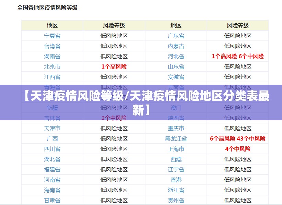Open the 辽宁省 link
The width and height of the screenshot is (282, 205).
[176, 169]
